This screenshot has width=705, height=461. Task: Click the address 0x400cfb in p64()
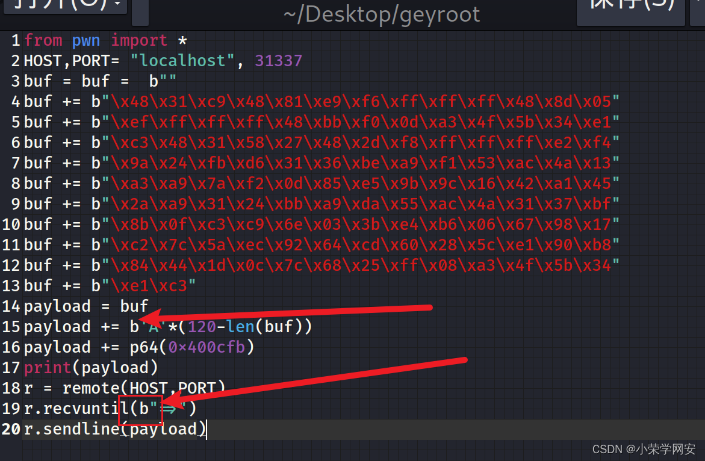point(207,347)
